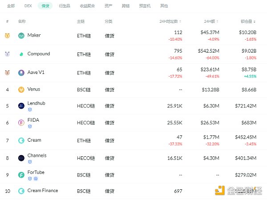Viewport: 267px width, 200px height.
Task: Click the ForTube green F logo
Action: pyautogui.click(x=21, y=175)
